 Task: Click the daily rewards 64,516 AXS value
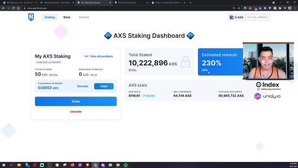(182, 96)
